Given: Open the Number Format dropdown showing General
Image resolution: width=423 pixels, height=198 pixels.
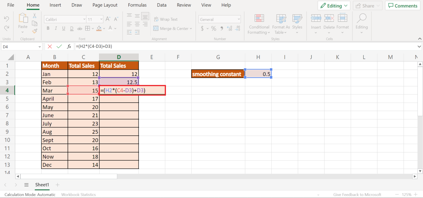Looking at the screenshot, I should (219, 19).
